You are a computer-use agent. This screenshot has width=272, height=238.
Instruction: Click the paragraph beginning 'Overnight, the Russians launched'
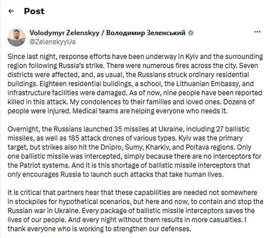point(134,151)
